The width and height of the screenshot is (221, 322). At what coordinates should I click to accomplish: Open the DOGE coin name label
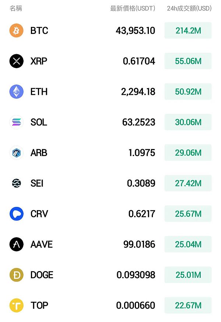click(42, 275)
